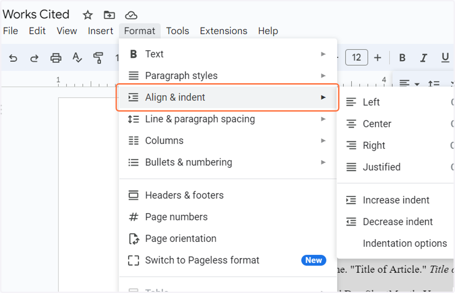Open the Insert menu

click(100, 31)
